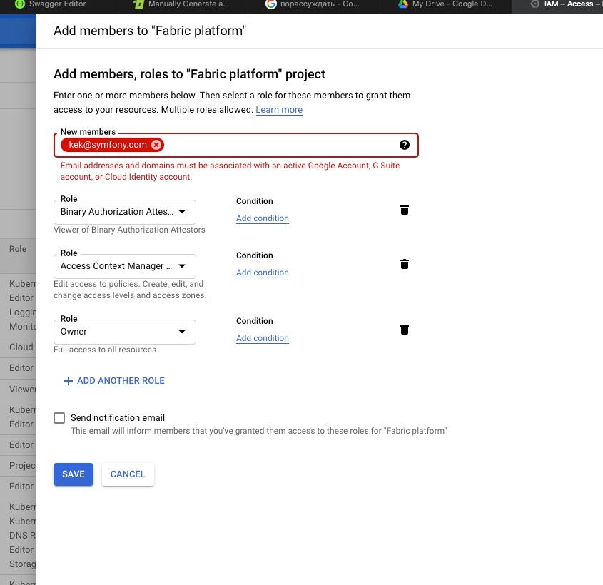Viewport: 603px width, 585px height.
Task: Add condition for Access Context Manager role
Action: click(x=263, y=273)
